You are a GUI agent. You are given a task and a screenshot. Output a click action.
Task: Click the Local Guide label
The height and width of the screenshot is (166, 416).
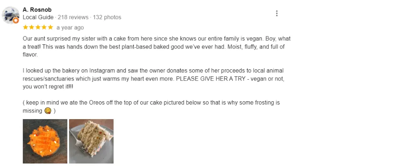tap(38, 17)
